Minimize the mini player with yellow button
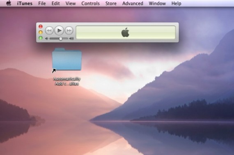The height and width of the screenshot is (155, 234). [x=41, y=32]
